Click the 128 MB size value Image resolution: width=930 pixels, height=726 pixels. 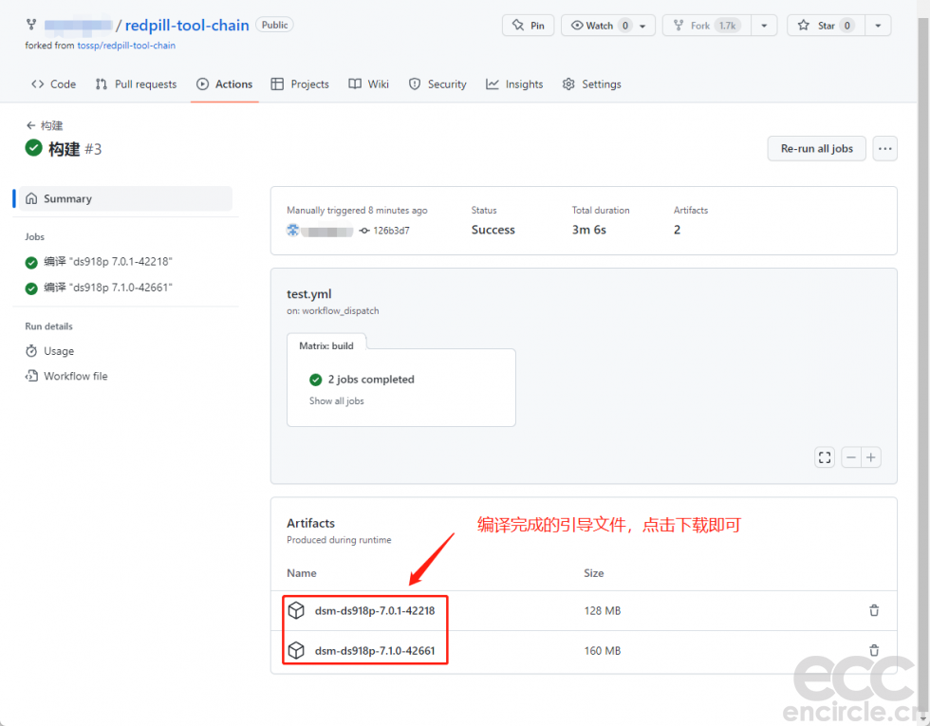tap(602, 611)
